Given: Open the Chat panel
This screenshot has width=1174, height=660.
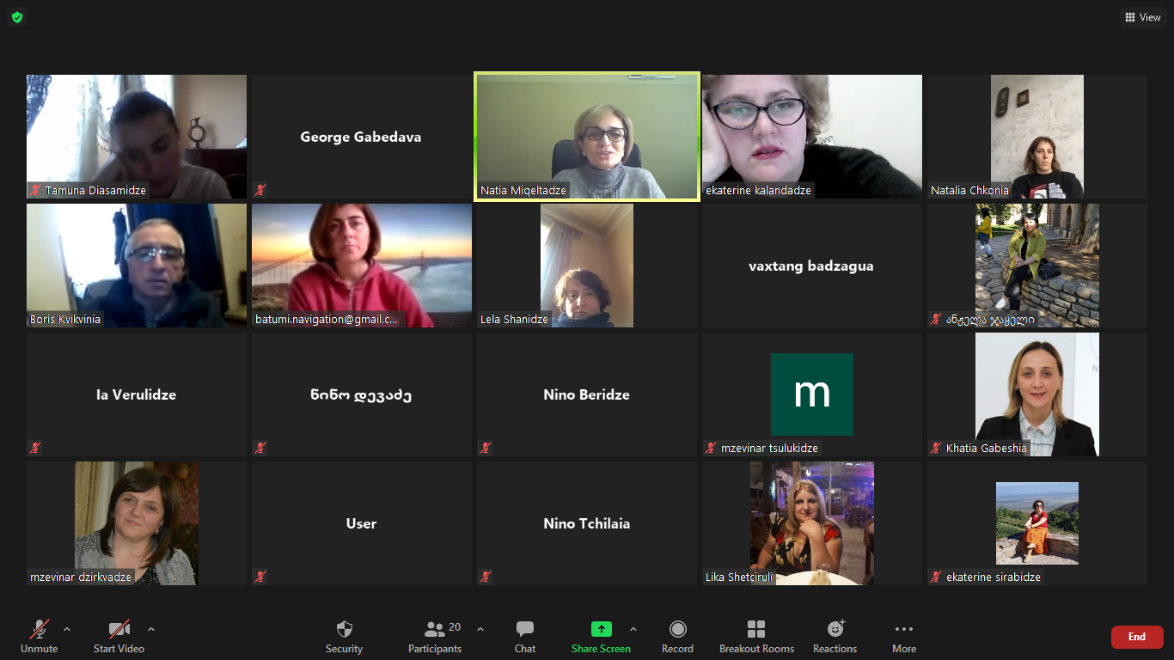Looking at the screenshot, I should pyautogui.click(x=525, y=637).
